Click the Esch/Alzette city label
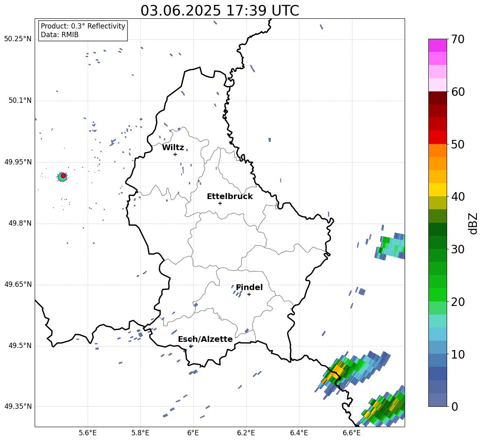Viewport: 483px width, 441px height. point(205,339)
